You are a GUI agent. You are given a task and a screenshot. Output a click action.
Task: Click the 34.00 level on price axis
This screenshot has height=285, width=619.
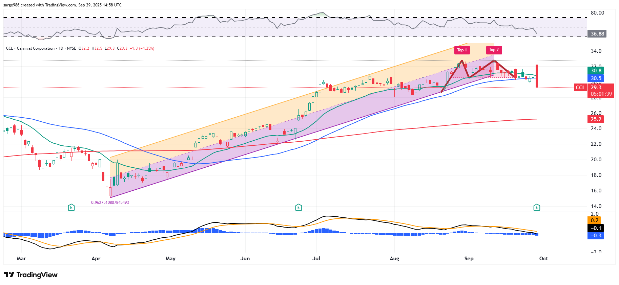pyautogui.click(x=596, y=51)
